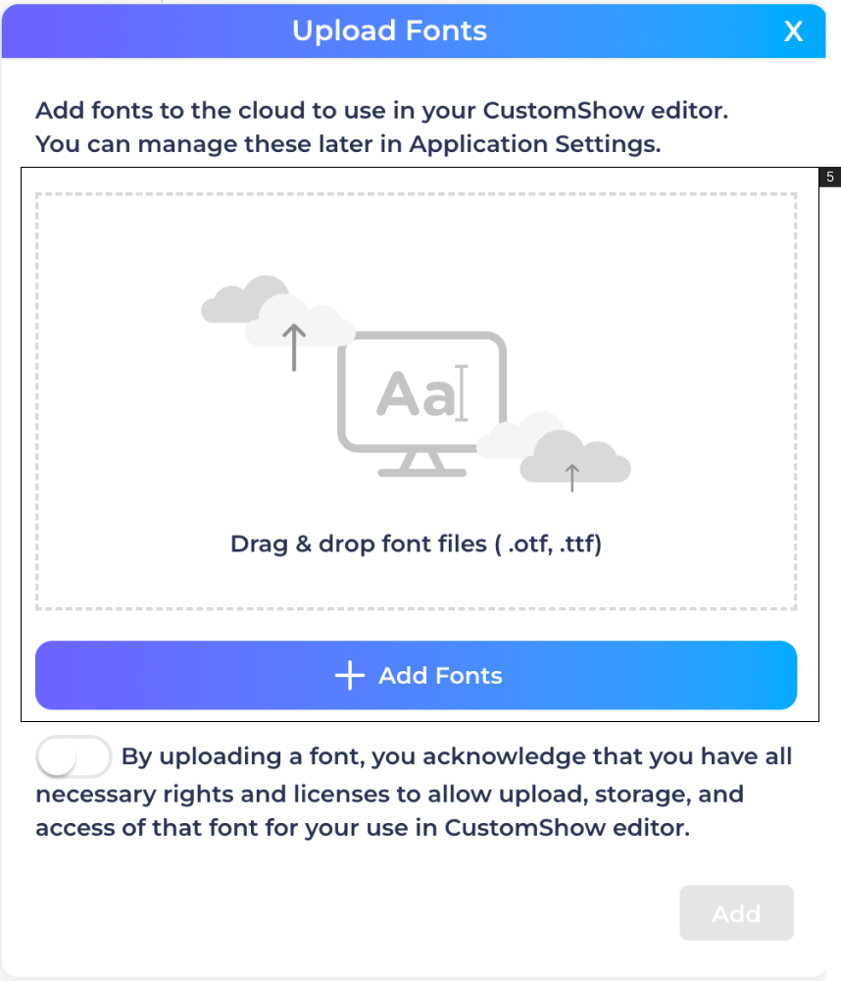Image resolution: width=841 pixels, height=981 pixels.
Task: Click the text cursor I-beam icon
Action: (462, 393)
